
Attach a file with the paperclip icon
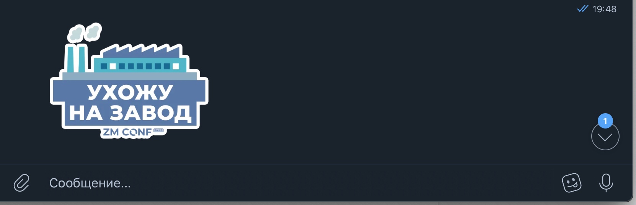tap(21, 183)
